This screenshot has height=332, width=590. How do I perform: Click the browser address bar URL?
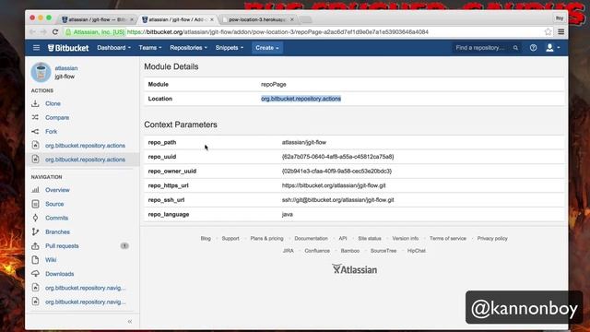coord(277,32)
